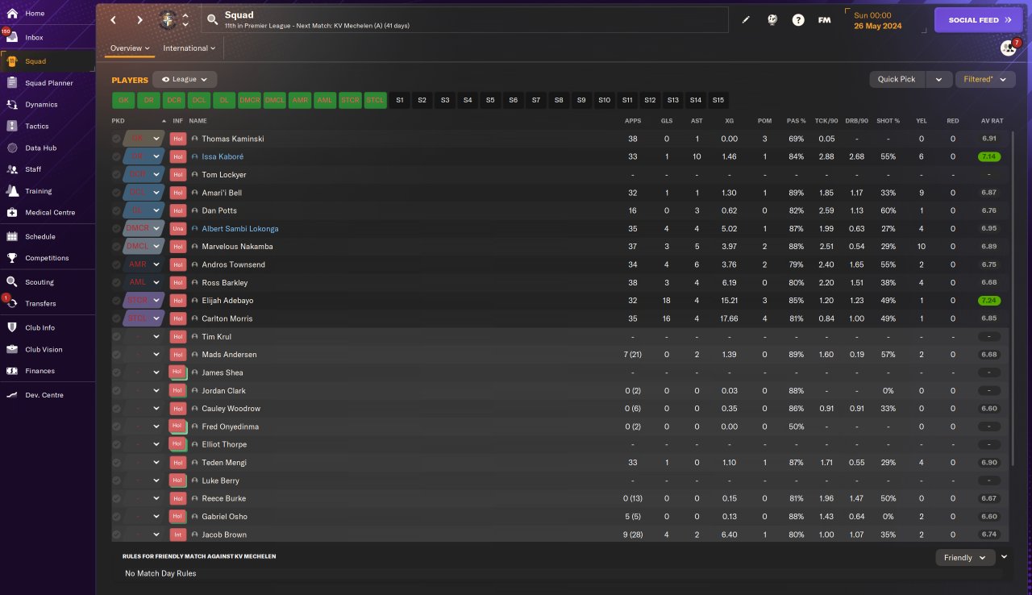Viewport: 1032px width, 595px height.
Task: Open the Staff section icon
Action: (x=12, y=169)
